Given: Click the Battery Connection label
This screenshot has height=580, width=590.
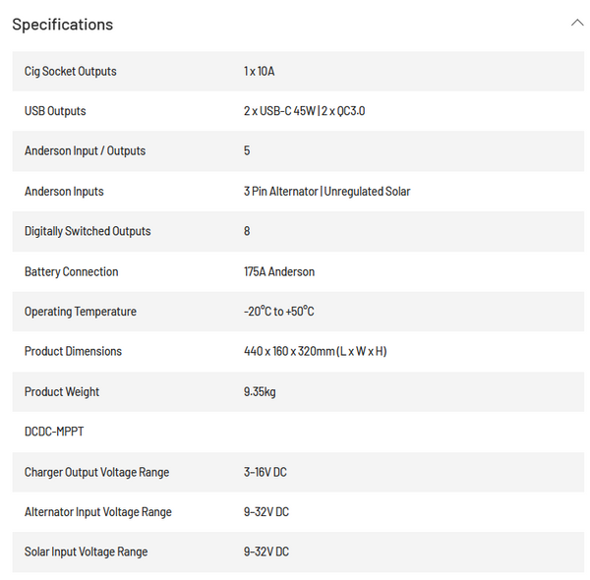Looking at the screenshot, I should tap(71, 271).
